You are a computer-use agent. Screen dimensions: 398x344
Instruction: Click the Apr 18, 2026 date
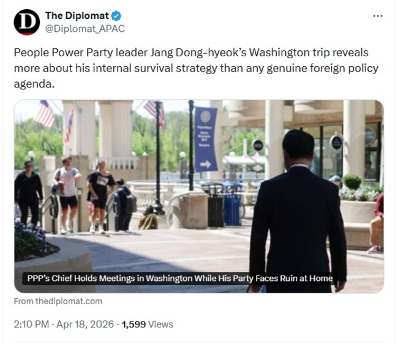[x=85, y=324]
